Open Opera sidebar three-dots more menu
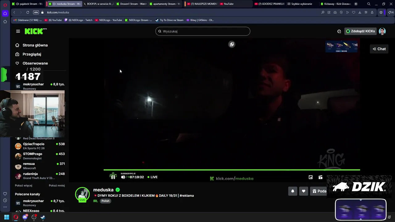 tap(5, 207)
